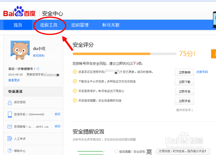Click the 密保手机：158******55 text

point(29,114)
